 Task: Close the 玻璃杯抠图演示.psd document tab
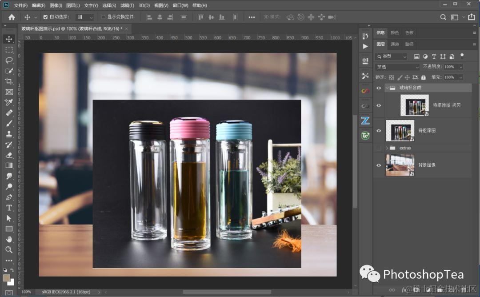[126, 29]
